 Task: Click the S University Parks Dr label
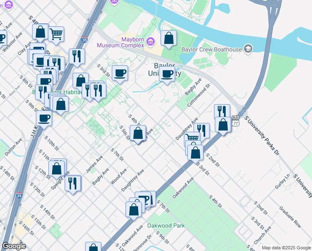pos(262,136)
